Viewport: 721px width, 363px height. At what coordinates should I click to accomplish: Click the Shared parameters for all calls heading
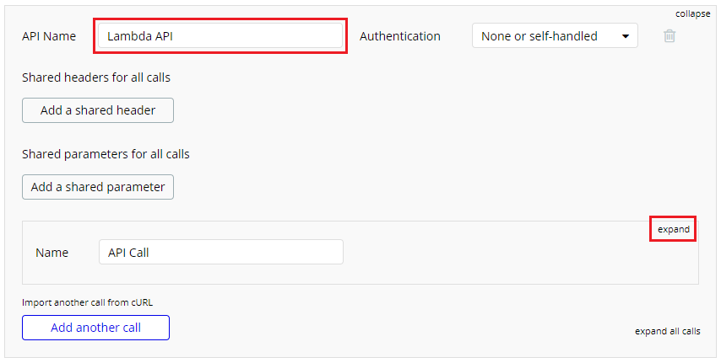pyautogui.click(x=106, y=154)
